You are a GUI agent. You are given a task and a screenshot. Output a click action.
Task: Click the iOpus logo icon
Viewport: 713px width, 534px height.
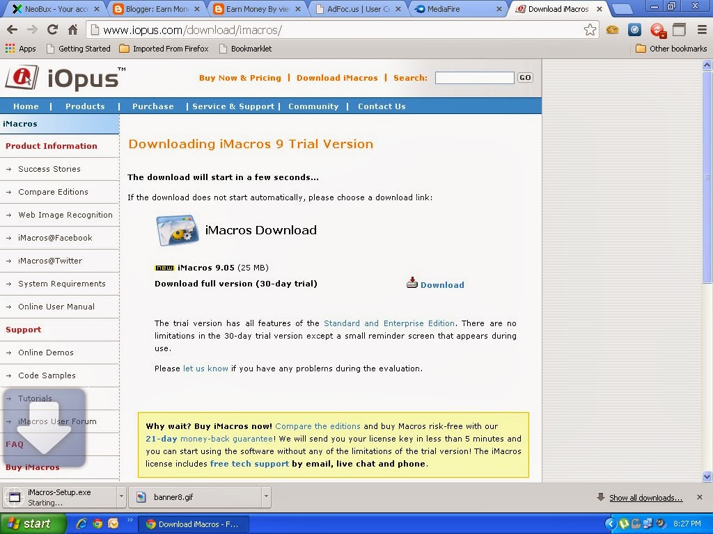22,78
